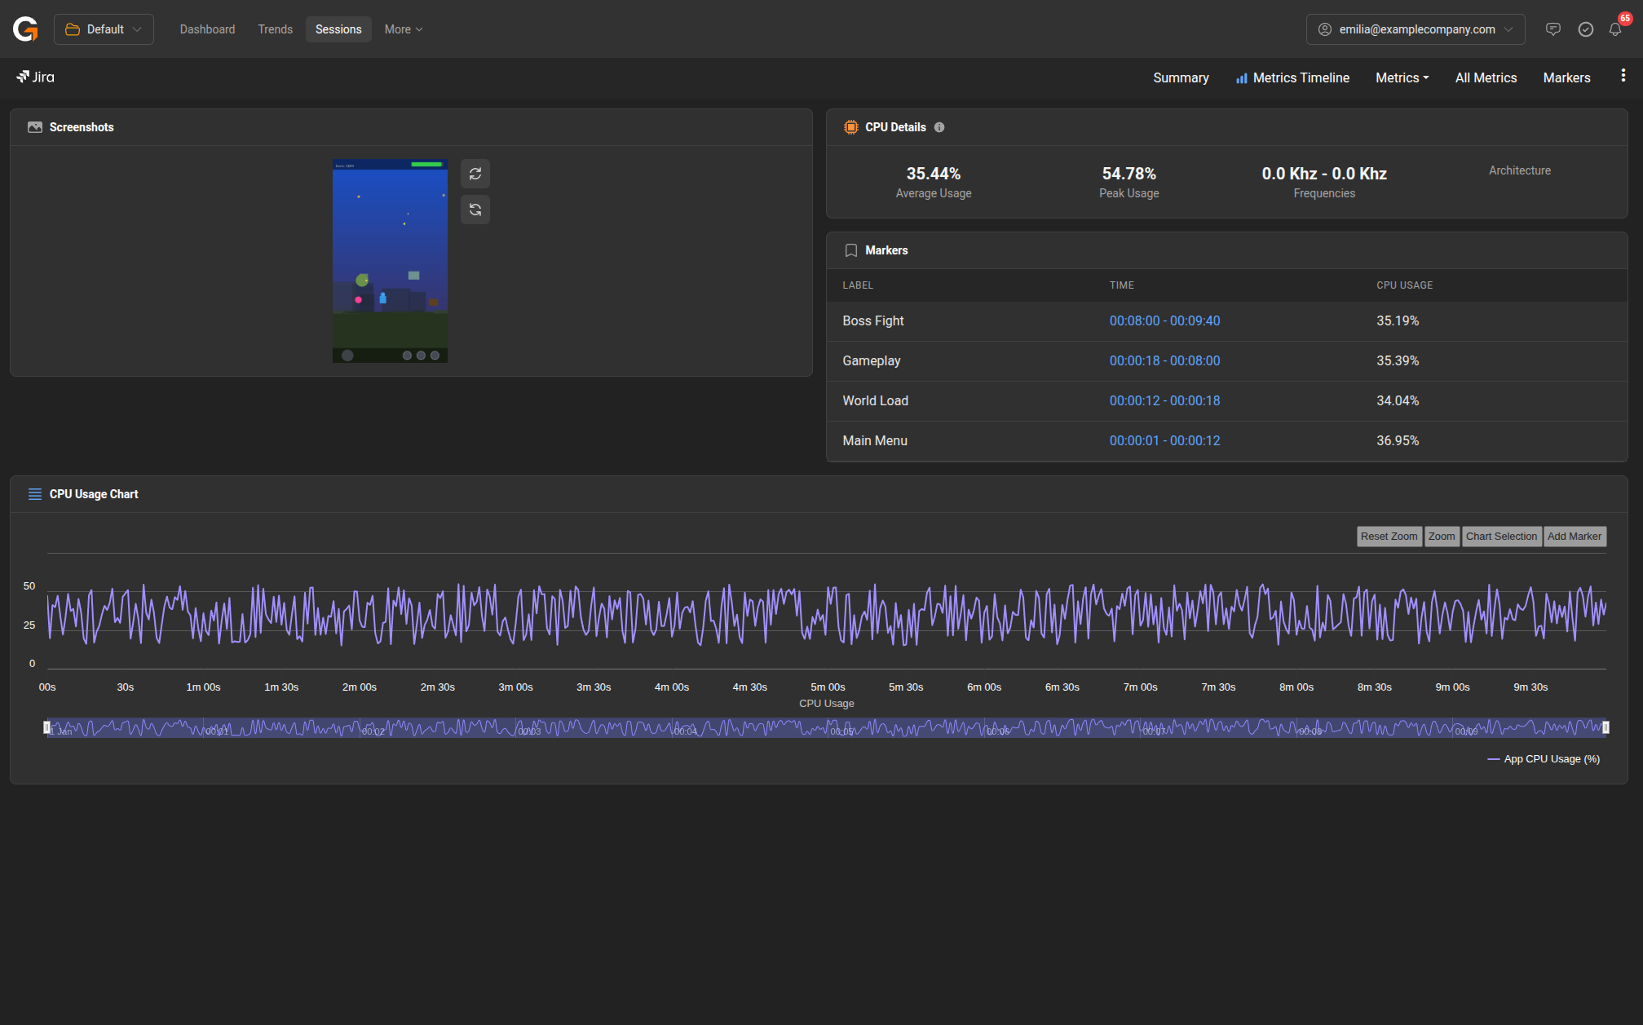Open Boss Fight time range link
Image resolution: width=1643 pixels, height=1025 pixels.
click(x=1164, y=320)
